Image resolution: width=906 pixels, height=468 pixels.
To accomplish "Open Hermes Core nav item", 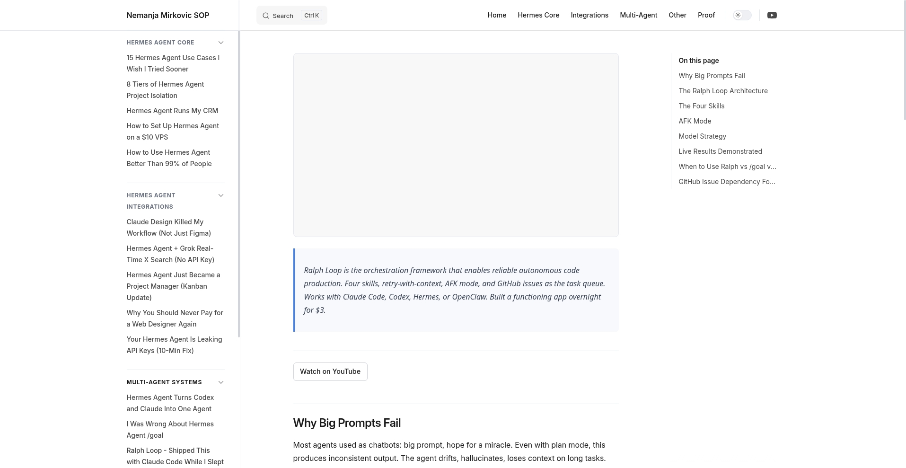I will [x=538, y=15].
